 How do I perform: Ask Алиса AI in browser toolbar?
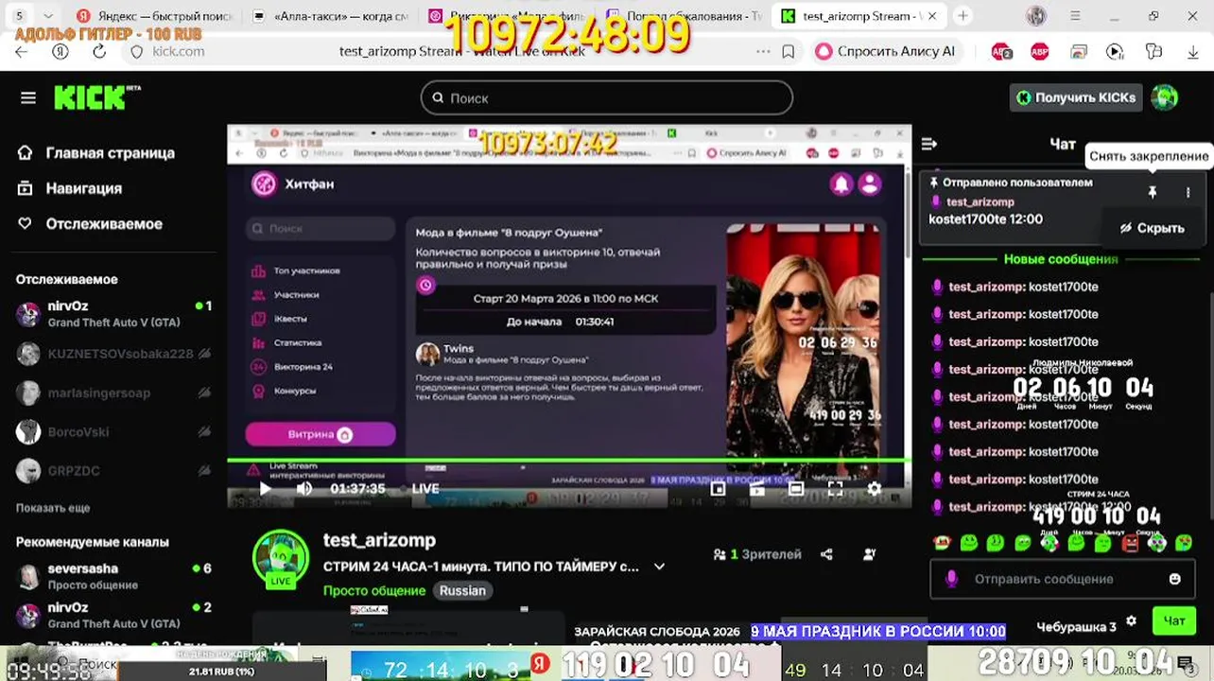885,52
